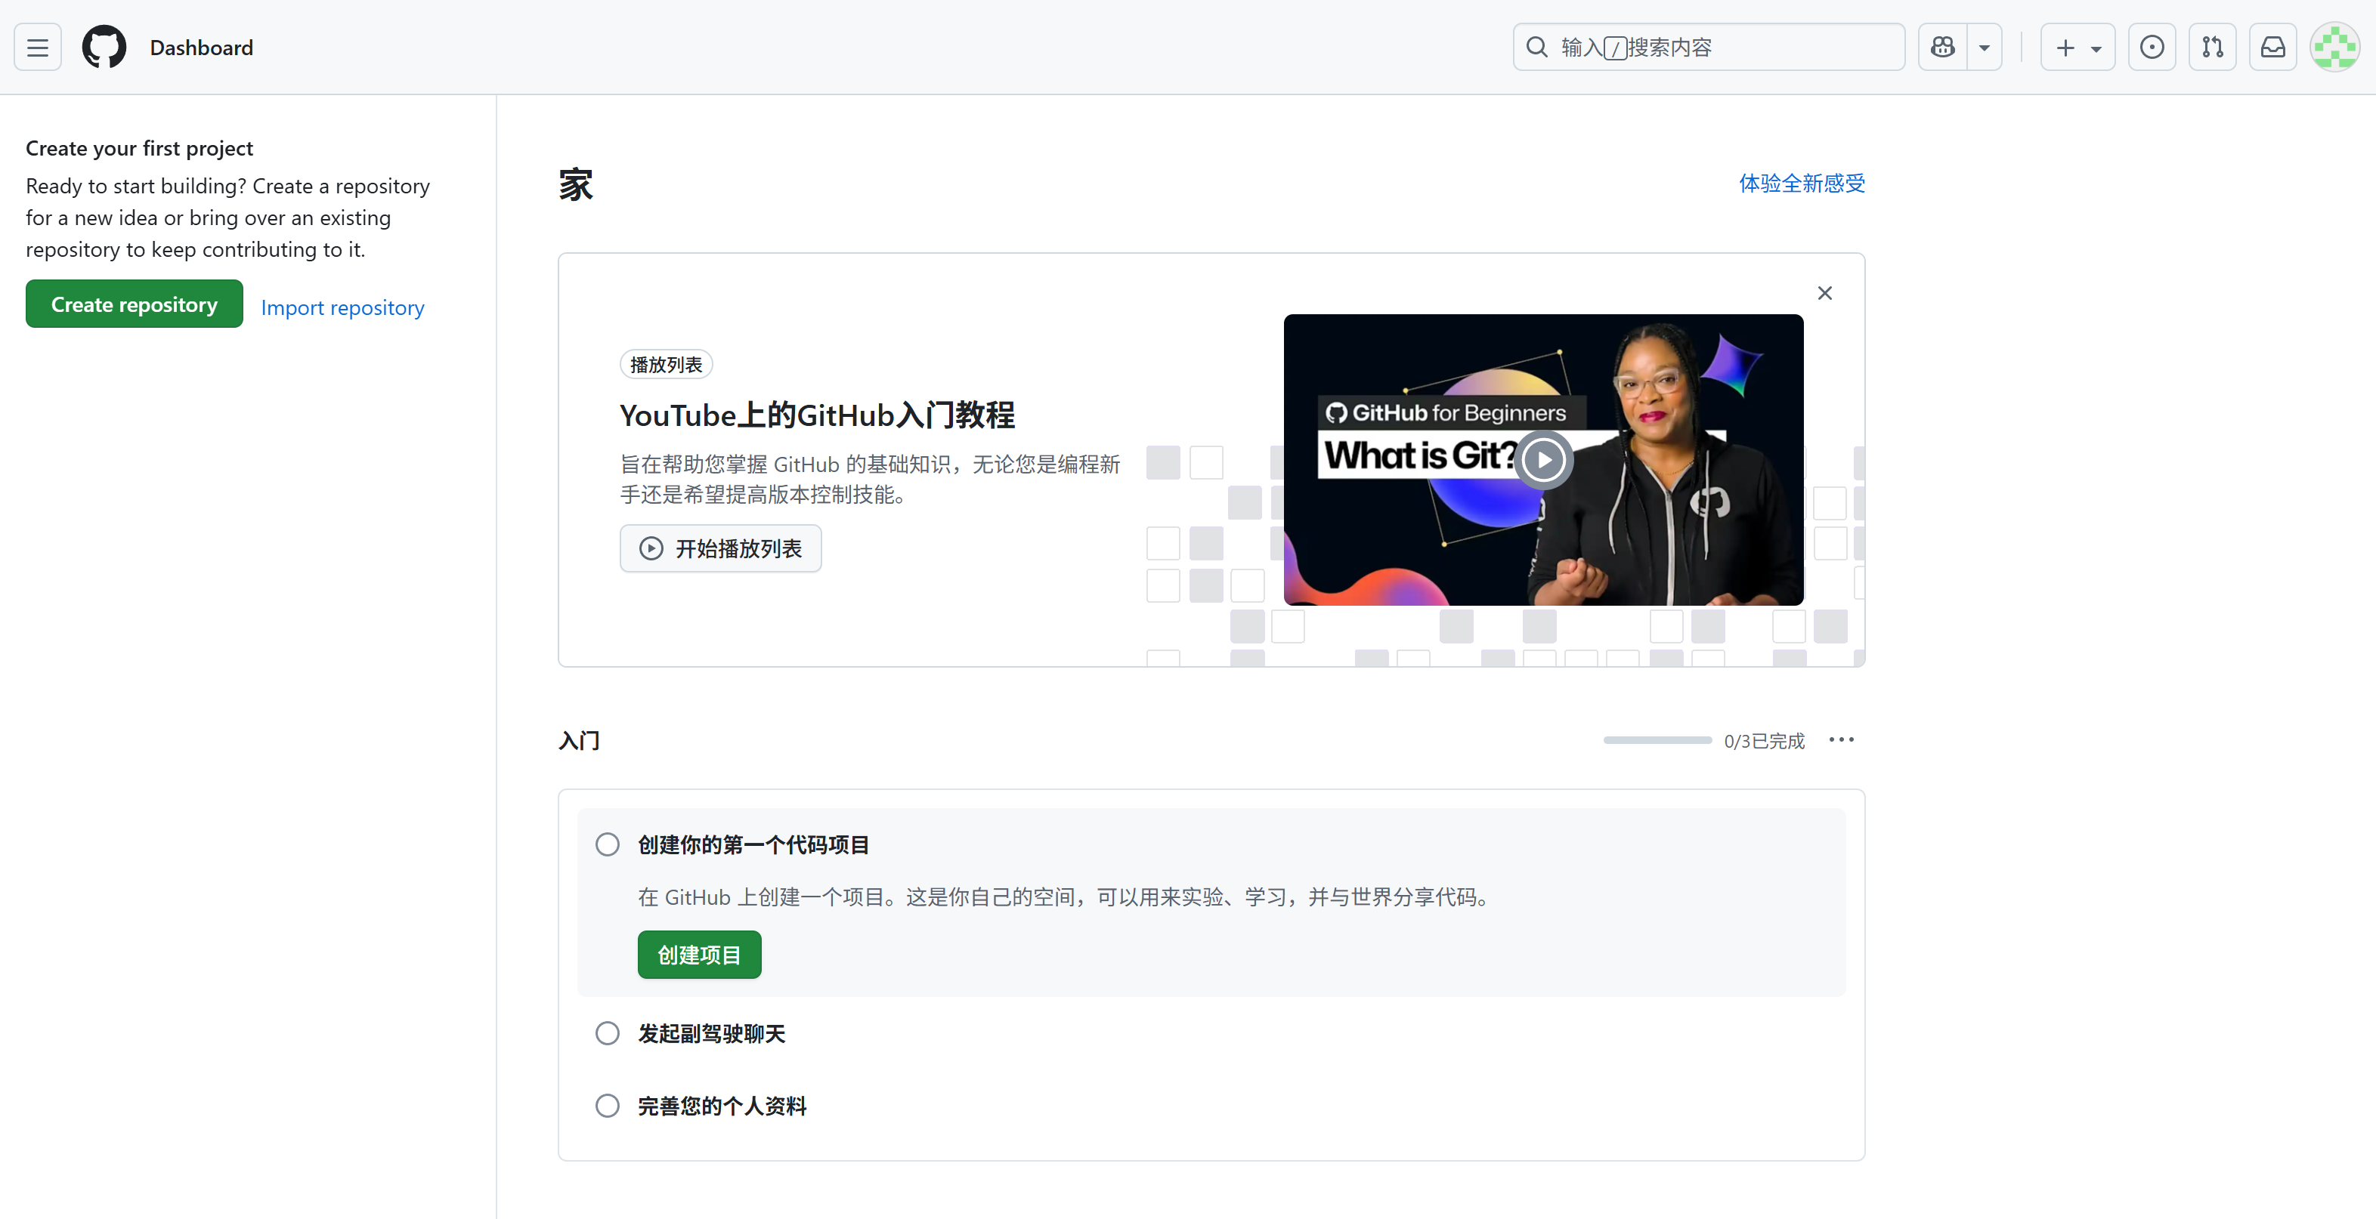Dismiss the YouTube tutorial card
The width and height of the screenshot is (2376, 1219).
point(1824,293)
